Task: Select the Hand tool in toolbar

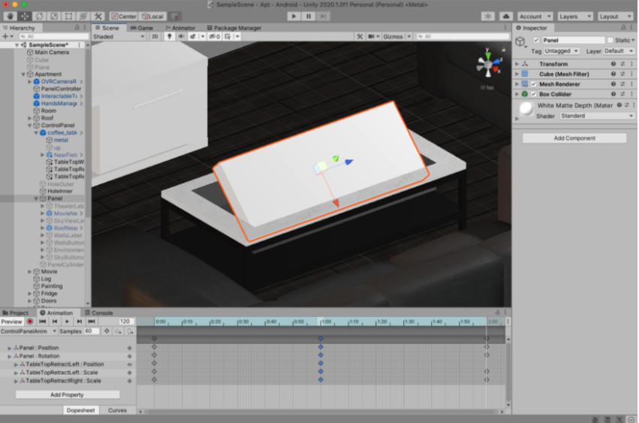Action: [10, 16]
